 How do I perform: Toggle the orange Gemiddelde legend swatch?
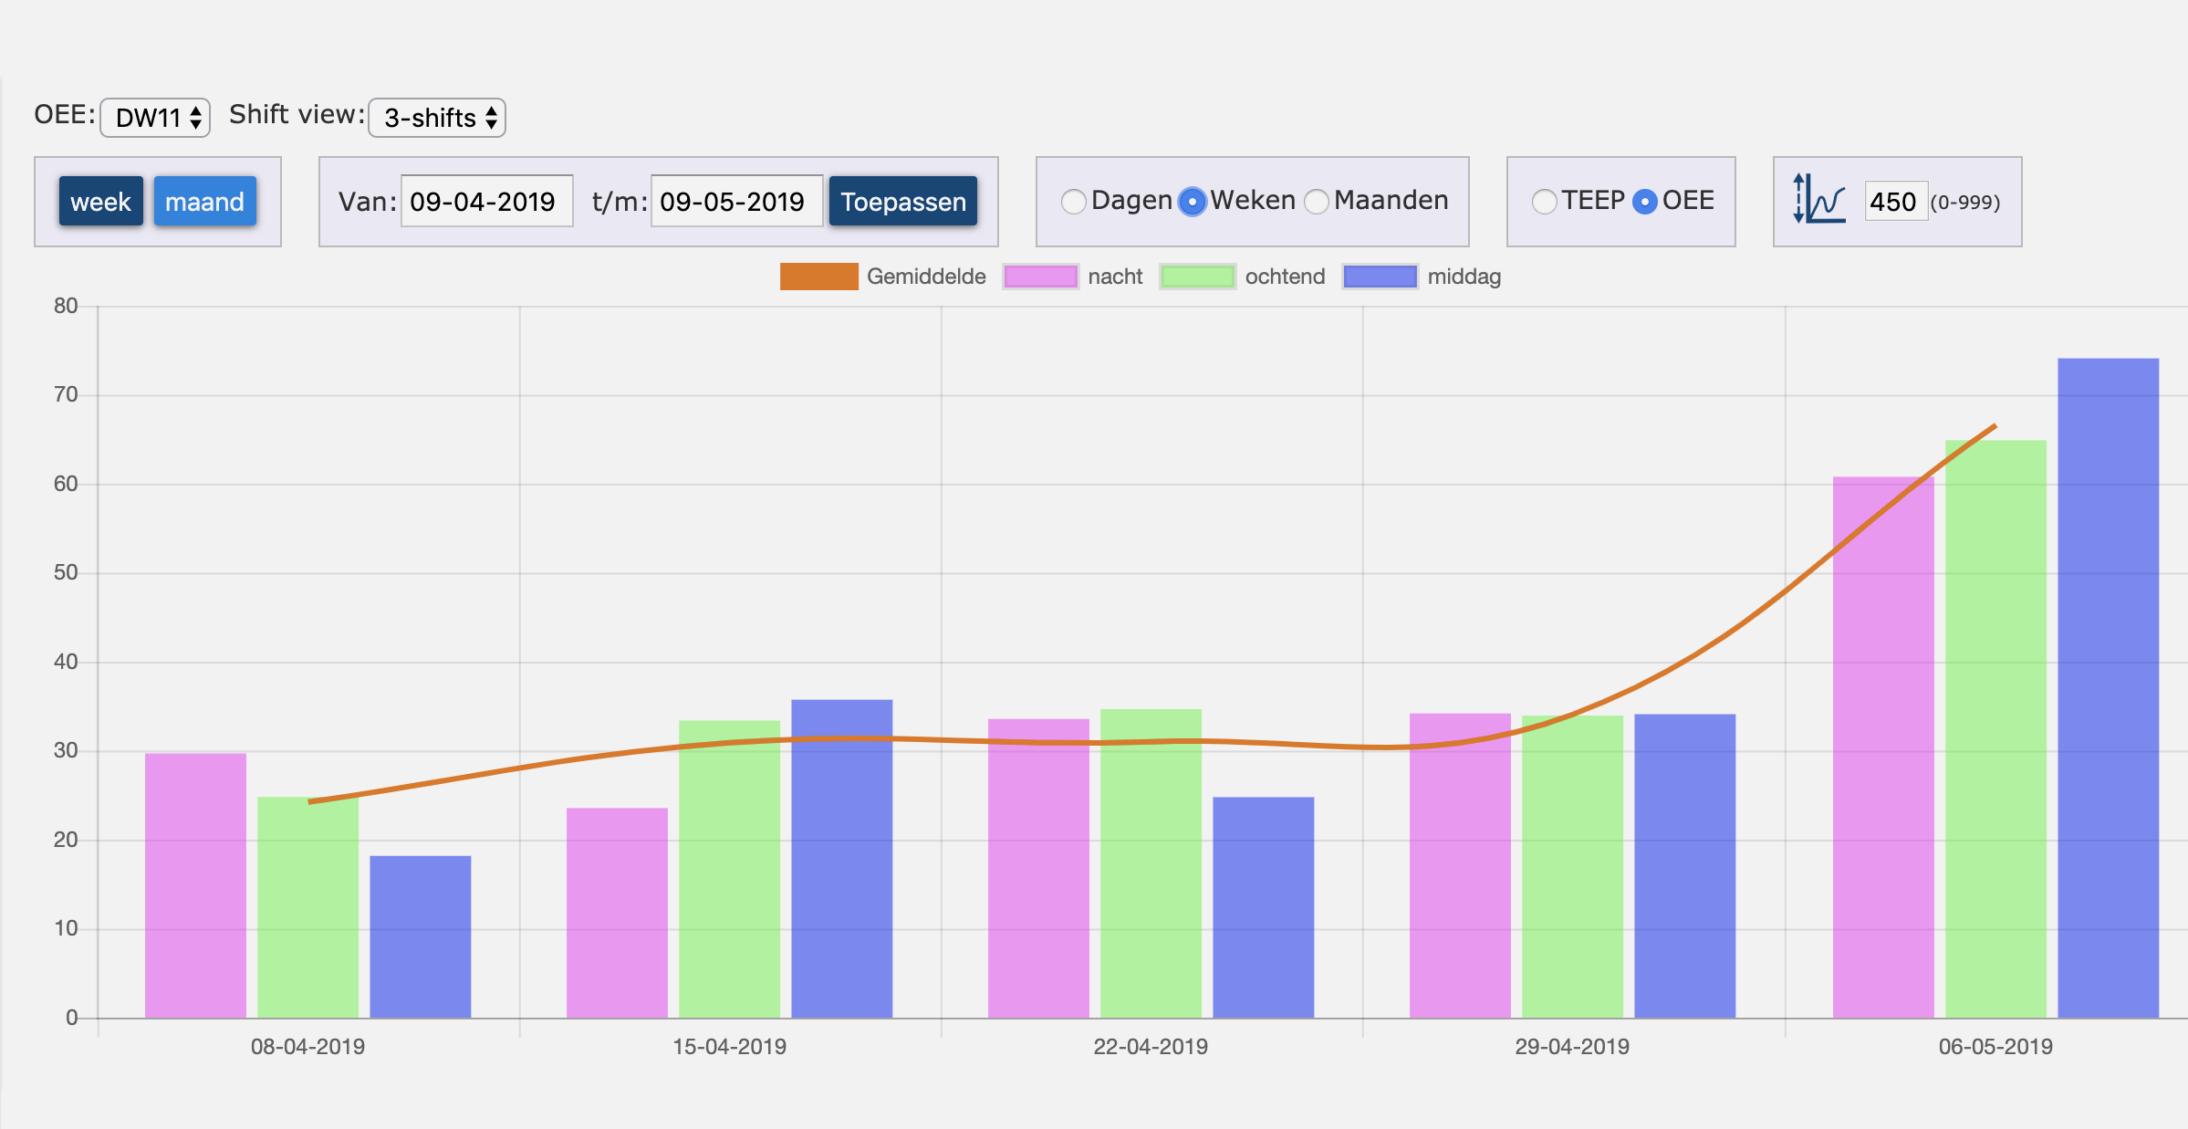click(818, 277)
